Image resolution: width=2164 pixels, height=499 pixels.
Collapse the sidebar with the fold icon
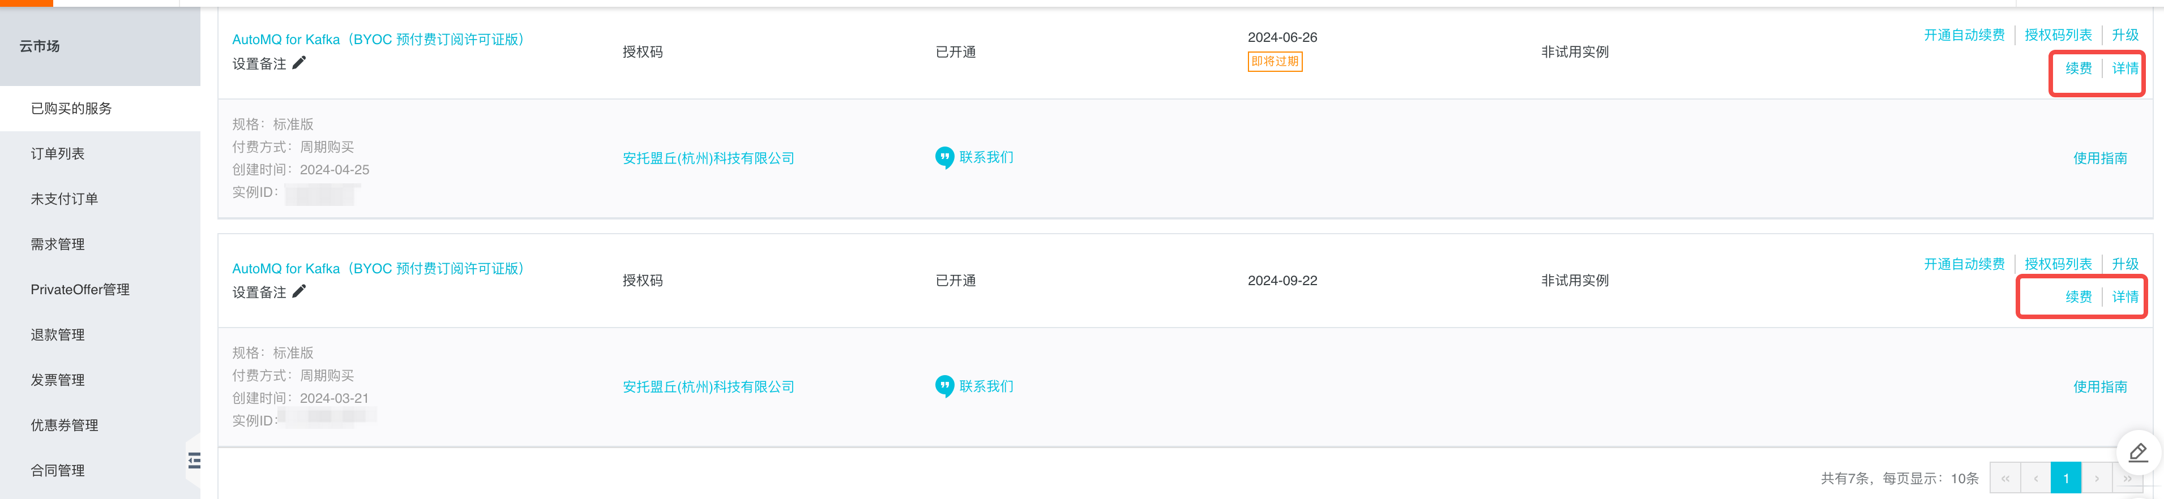point(194,459)
